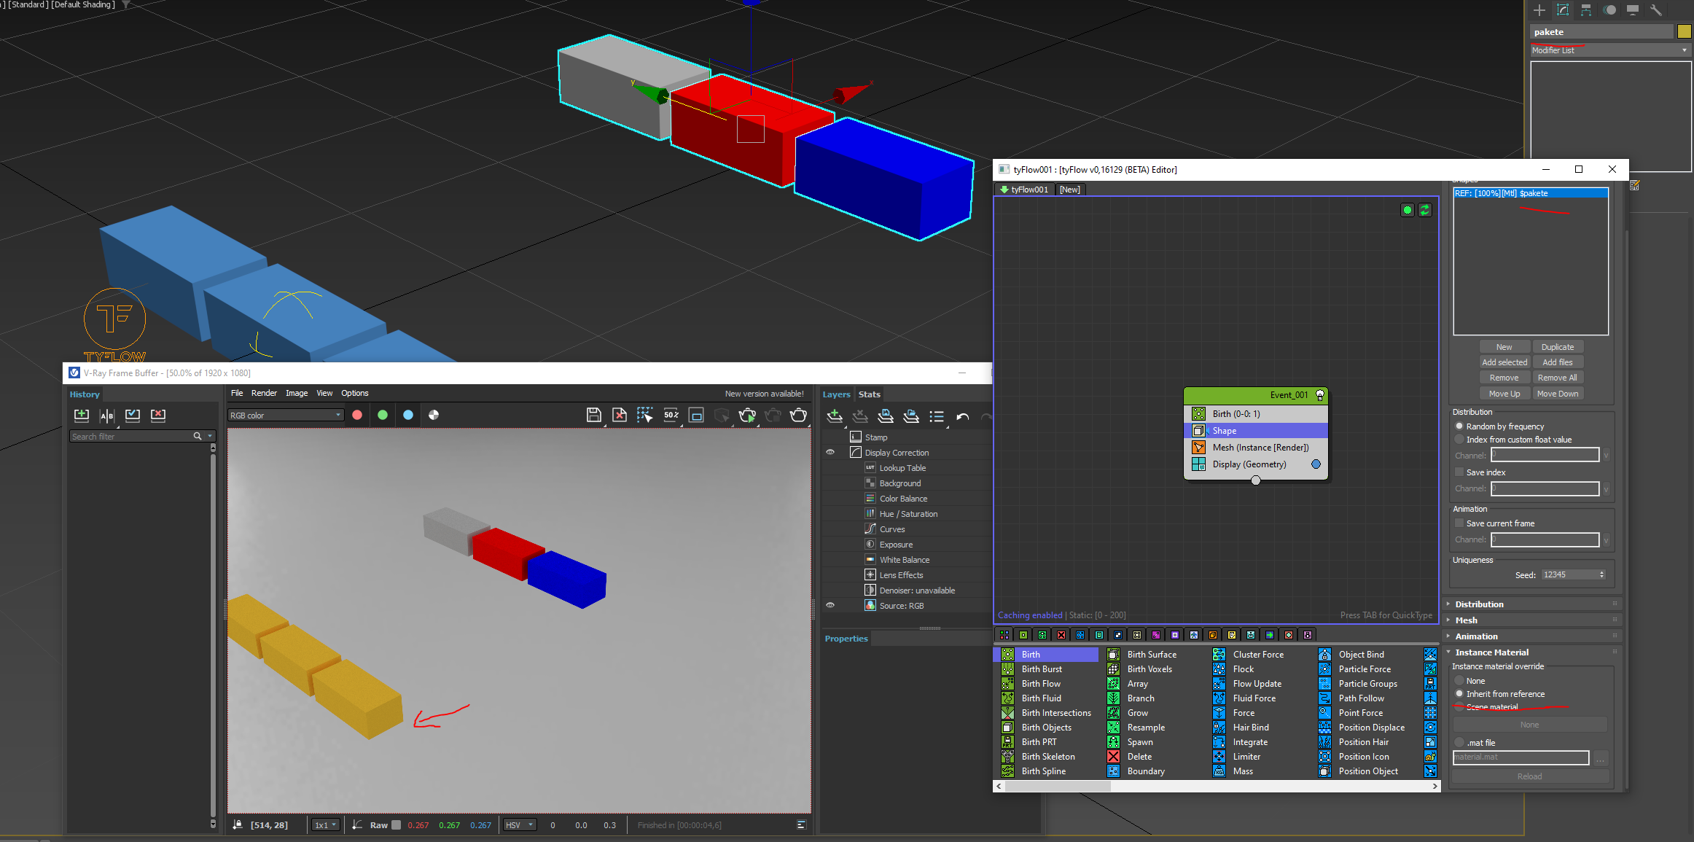Expand the Distribution rollout
The width and height of the screenshot is (1694, 842).
[x=1479, y=604]
